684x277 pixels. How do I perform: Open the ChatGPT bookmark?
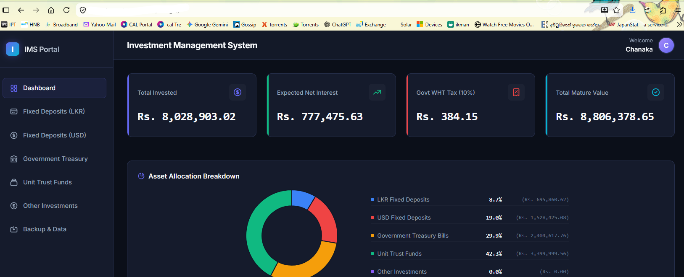pos(338,25)
